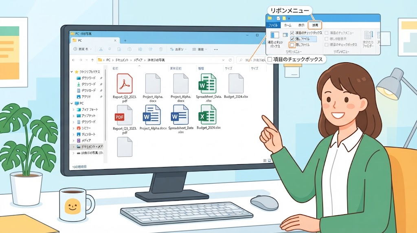Screen dimensions: 417x233
Task: Select the Excel icon labeled Budget_2024.xlsx
Action: coord(207,115)
